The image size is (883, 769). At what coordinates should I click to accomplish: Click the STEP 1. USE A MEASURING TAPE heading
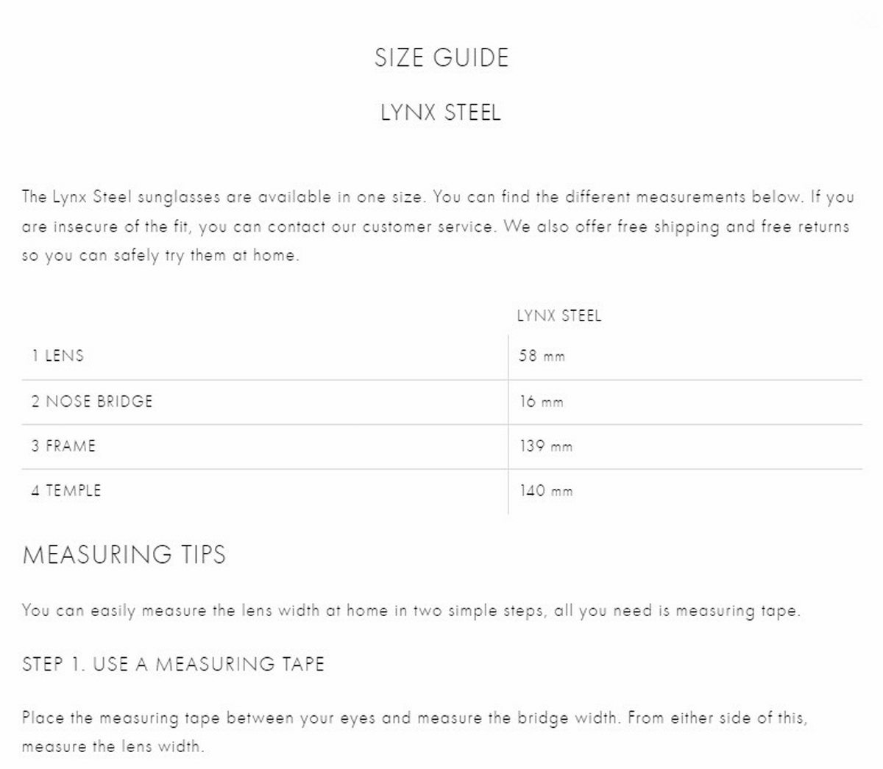[173, 664]
